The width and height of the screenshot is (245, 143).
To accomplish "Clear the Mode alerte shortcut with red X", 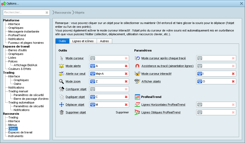I will (x=126, y=66).
